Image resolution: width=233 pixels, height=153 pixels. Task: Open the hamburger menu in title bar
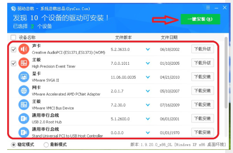pyautogui.click(x=208, y=8)
